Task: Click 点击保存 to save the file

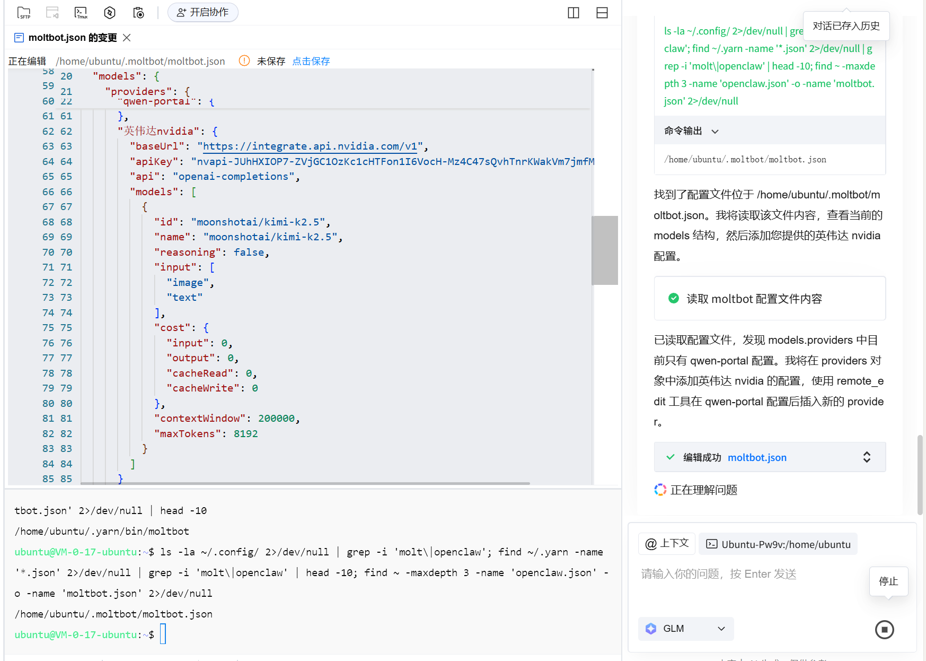Action: 311,61
